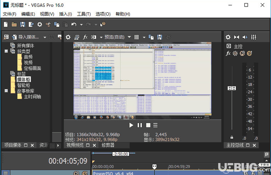This screenshot has height=175, width=271.
Task: Open the File menu
Action: point(10,14)
